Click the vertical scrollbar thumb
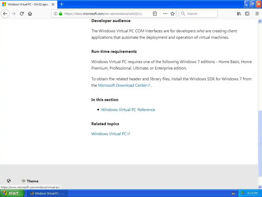Image resolution: width=262 pixels, height=197 pixels. pyautogui.click(x=260, y=143)
